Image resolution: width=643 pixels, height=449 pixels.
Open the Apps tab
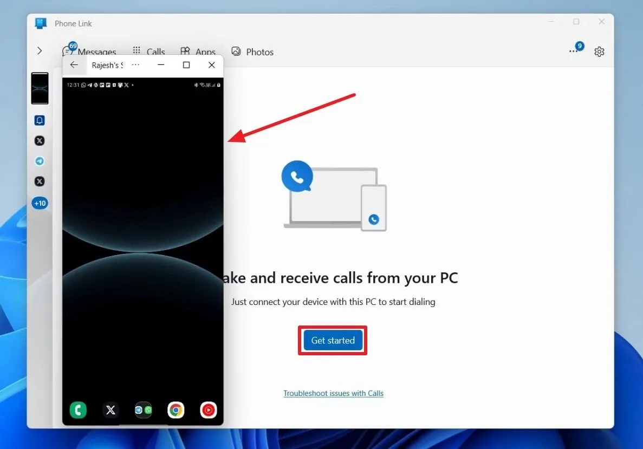[198, 51]
